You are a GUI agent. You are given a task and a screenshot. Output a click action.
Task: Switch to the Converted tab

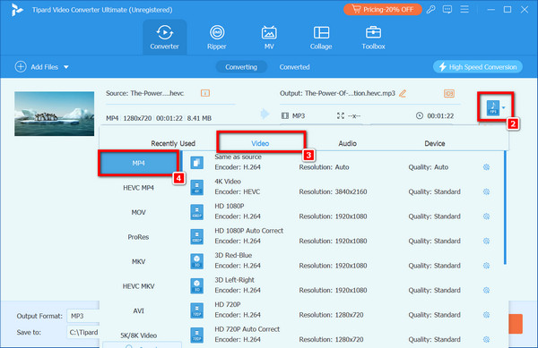(x=294, y=67)
